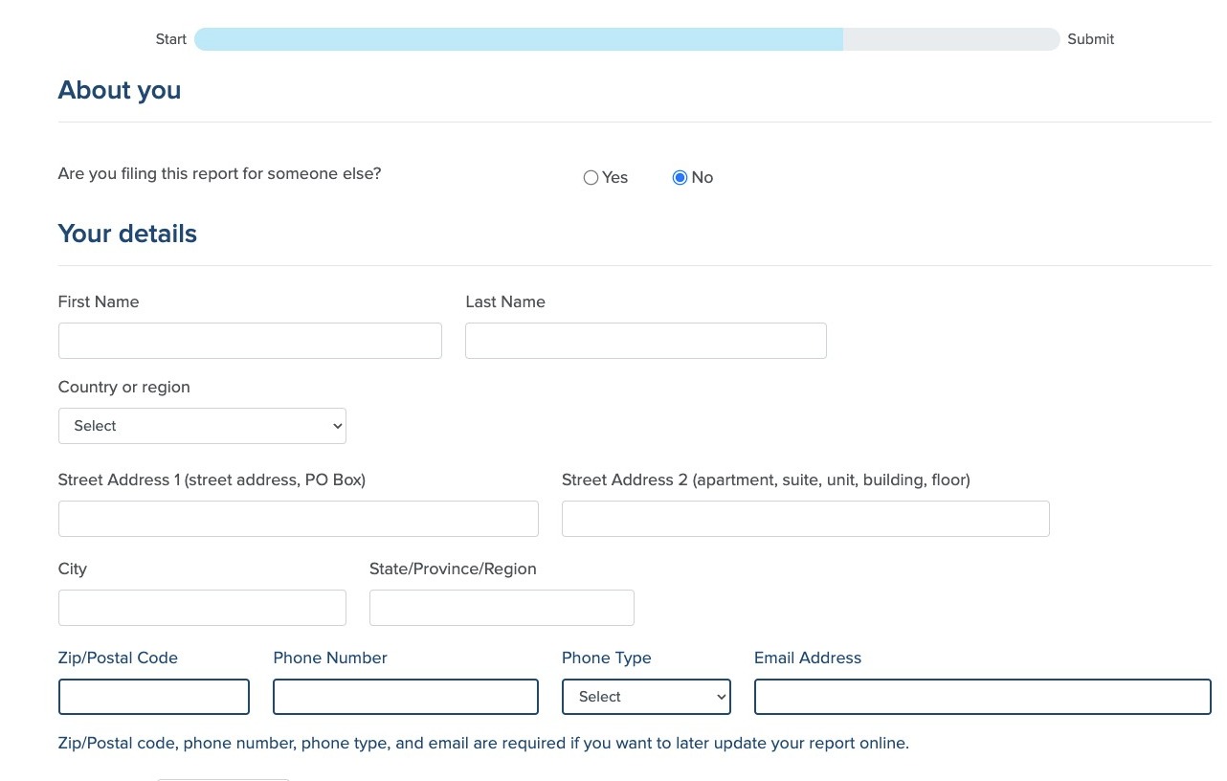The image size is (1227, 781).
Task: Click the Your details heading
Action: coord(127,234)
